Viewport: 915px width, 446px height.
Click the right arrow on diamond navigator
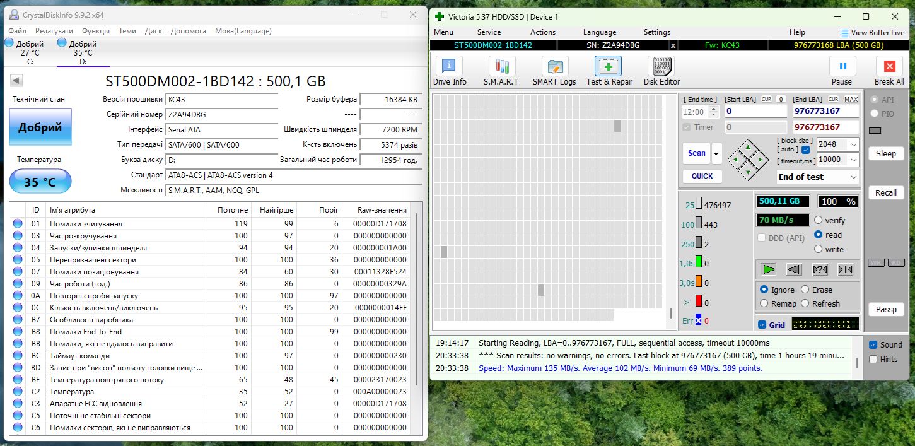[x=759, y=160]
